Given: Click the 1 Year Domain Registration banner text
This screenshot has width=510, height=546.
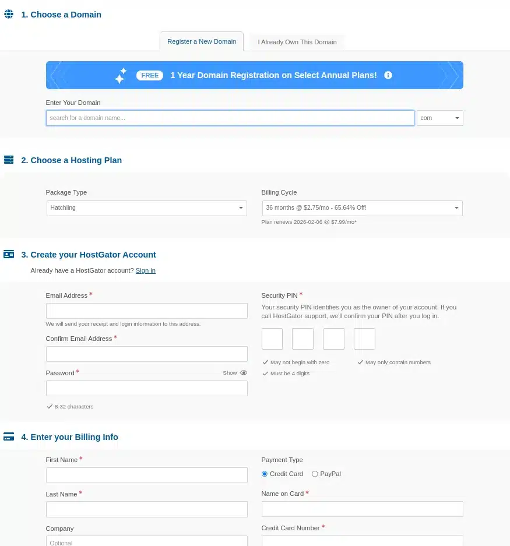Looking at the screenshot, I should (273, 75).
